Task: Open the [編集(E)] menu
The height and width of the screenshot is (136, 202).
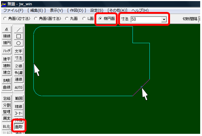Action: click(x=37, y=11)
